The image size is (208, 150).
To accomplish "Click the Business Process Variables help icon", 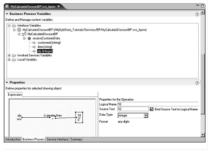I will coord(197,14).
